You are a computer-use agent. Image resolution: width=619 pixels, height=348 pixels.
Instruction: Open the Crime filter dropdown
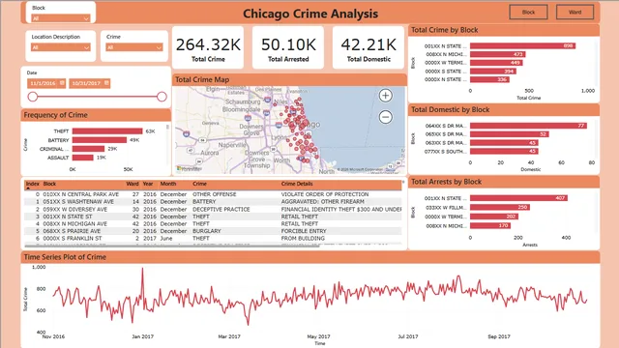coord(134,47)
